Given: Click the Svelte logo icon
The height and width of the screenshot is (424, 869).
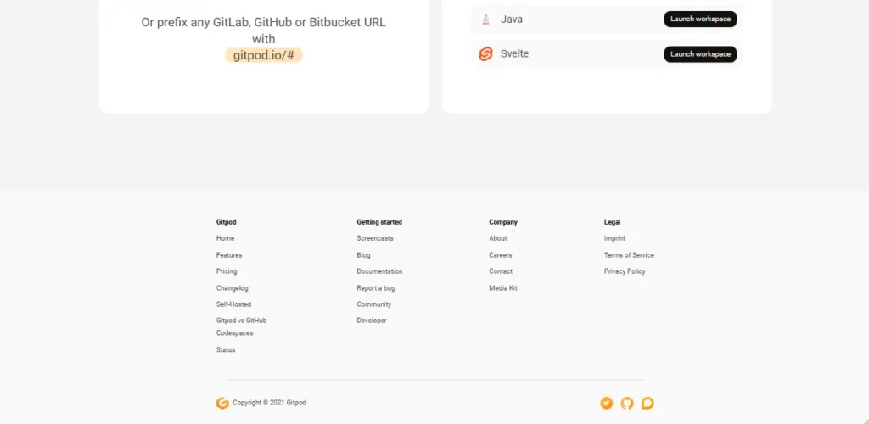Looking at the screenshot, I should pos(485,54).
